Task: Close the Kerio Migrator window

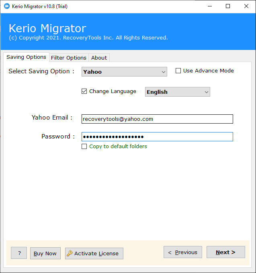Action: click(x=246, y=6)
